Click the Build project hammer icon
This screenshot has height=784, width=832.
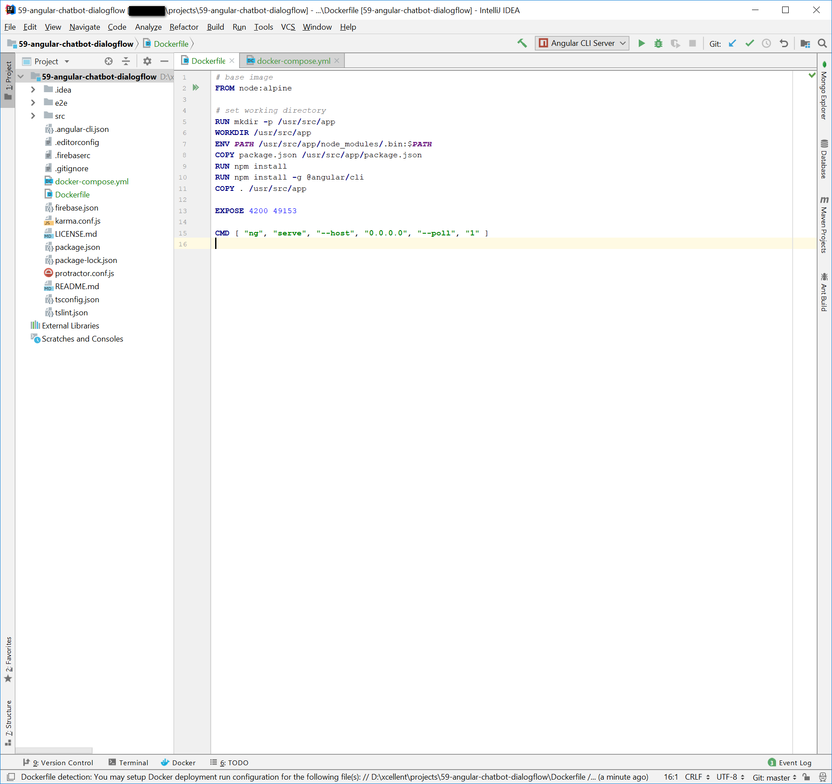point(522,43)
